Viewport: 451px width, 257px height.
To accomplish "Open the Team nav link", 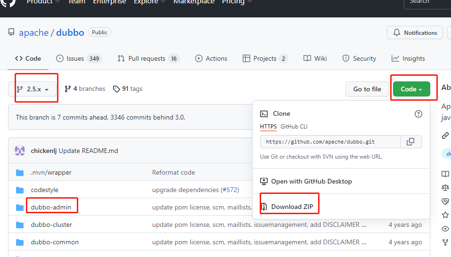I will 76,2.
